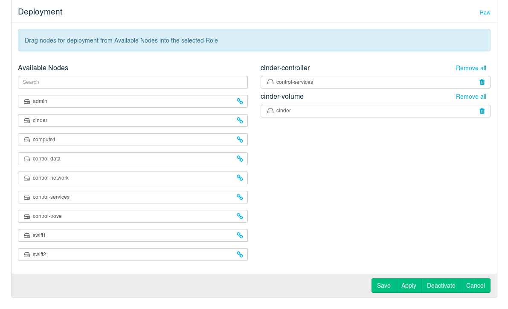Click the link icon on the admin node
508x309 pixels.
point(240,101)
